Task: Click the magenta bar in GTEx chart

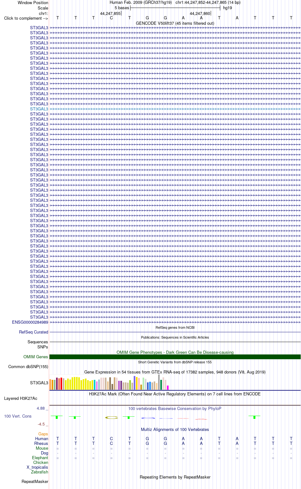Action: 168,387
